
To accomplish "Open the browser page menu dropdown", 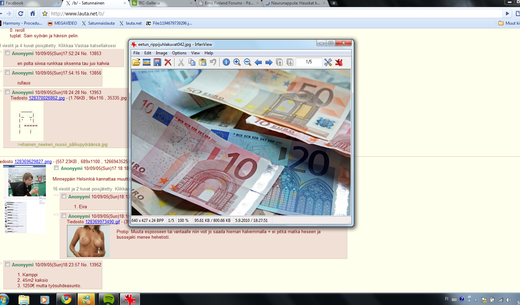I will [518, 14].
